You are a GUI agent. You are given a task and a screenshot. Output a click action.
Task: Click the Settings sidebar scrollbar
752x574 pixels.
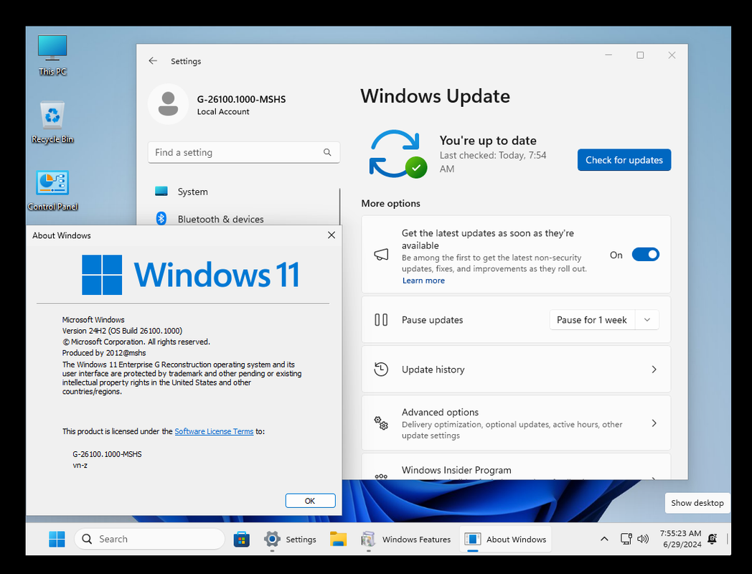(x=339, y=207)
